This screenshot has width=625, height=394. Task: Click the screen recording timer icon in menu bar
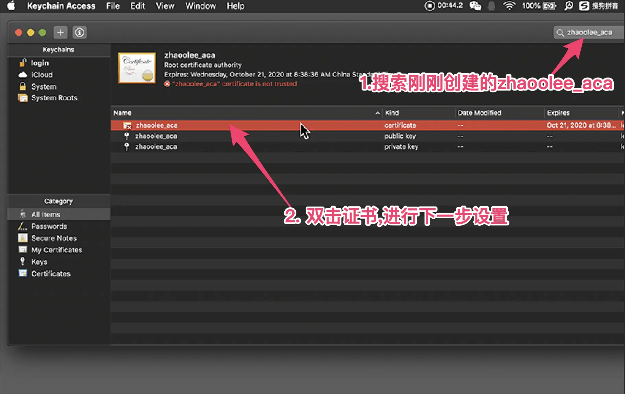point(429,6)
